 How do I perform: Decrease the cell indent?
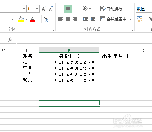pyautogui.click(x=85, y=19)
